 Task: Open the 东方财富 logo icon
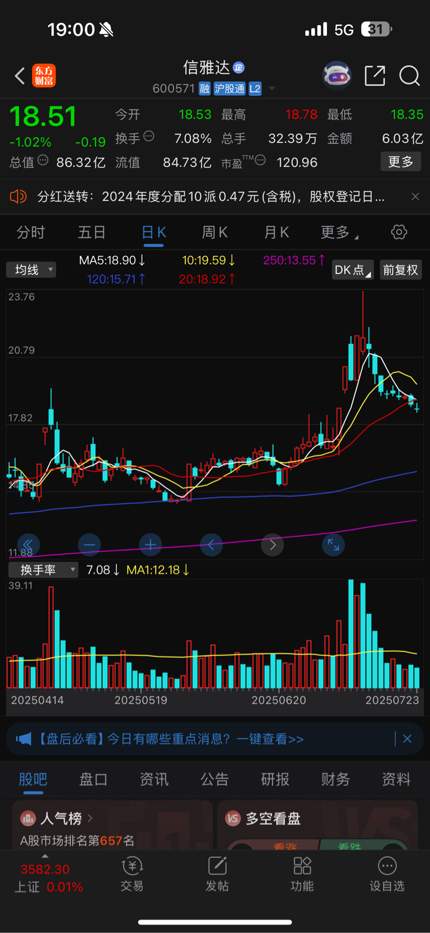click(x=44, y=76)
